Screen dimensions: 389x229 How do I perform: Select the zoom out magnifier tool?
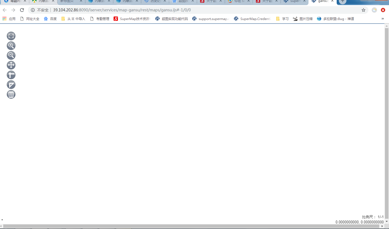[11, 55]
